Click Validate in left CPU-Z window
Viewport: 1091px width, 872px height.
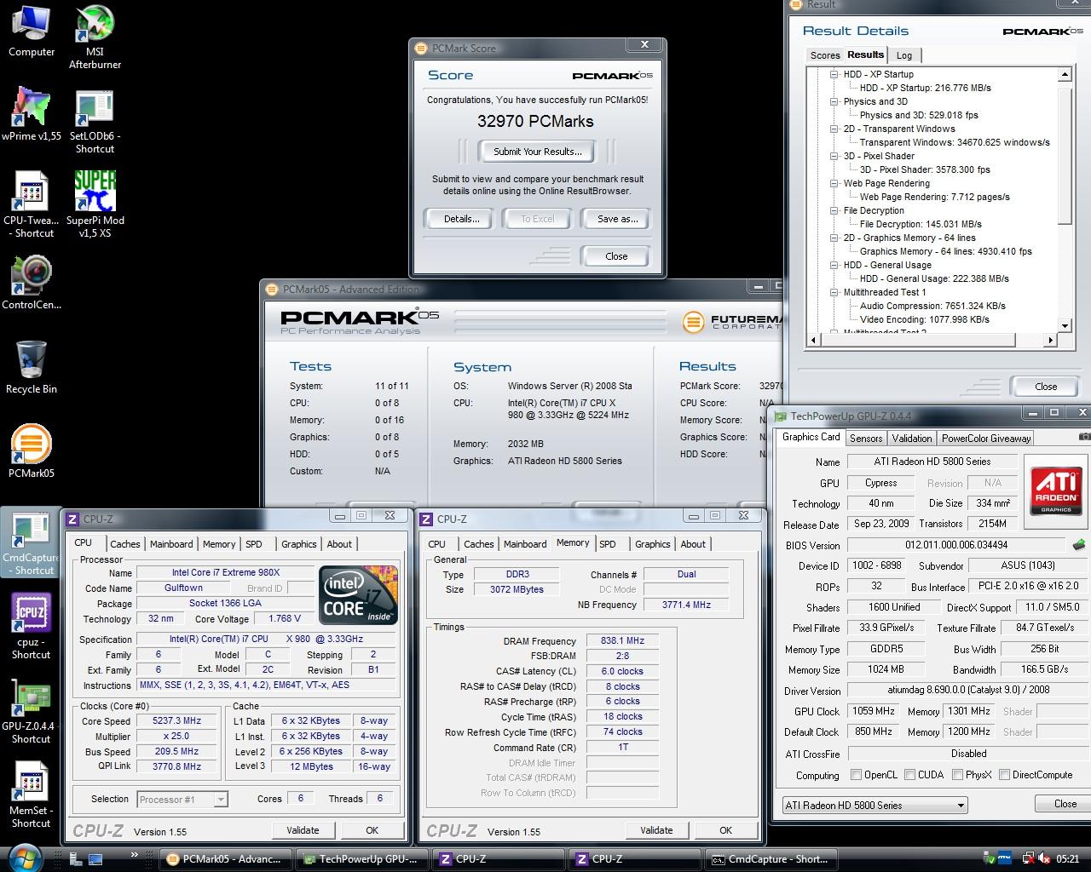click(x=303, y=830)
